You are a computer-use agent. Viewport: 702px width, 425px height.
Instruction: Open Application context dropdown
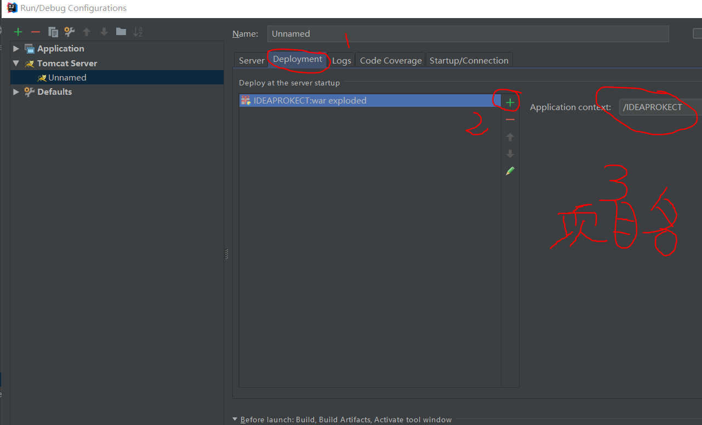click(x=660, y=107)
